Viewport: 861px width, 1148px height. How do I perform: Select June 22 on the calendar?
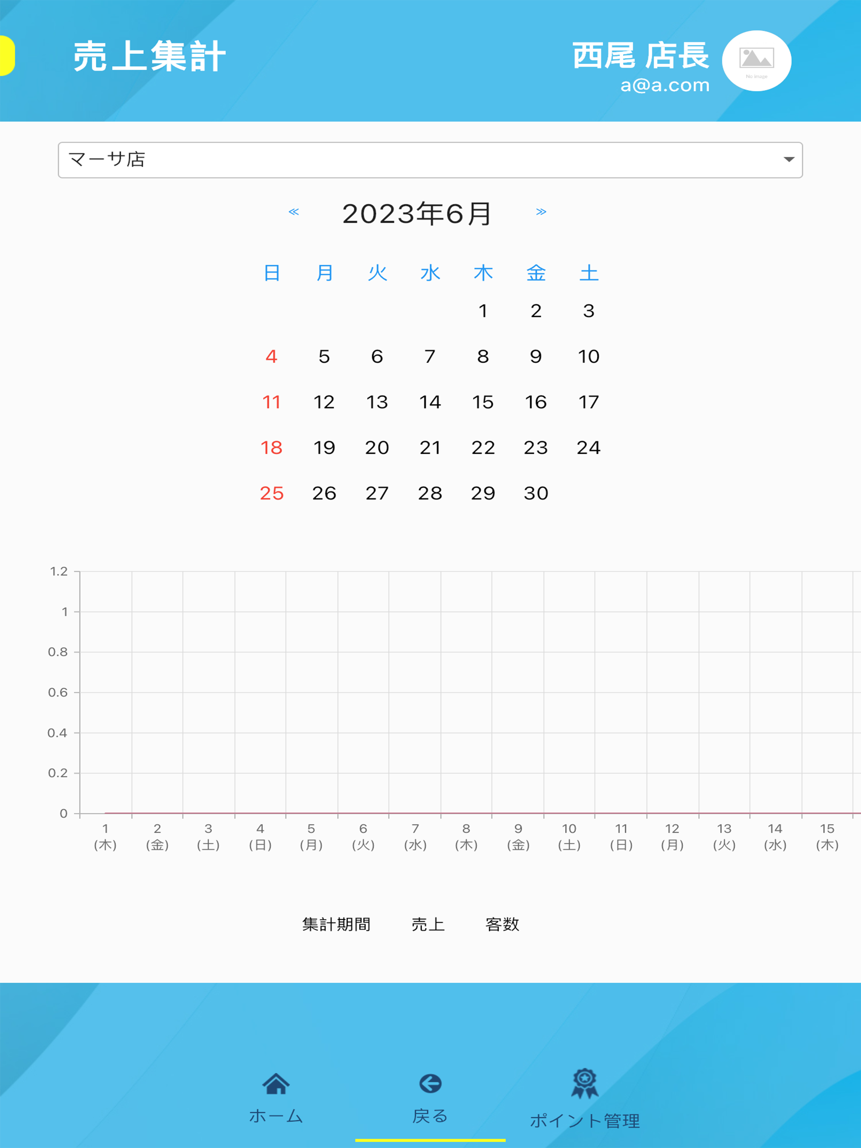tap(483, 448)
